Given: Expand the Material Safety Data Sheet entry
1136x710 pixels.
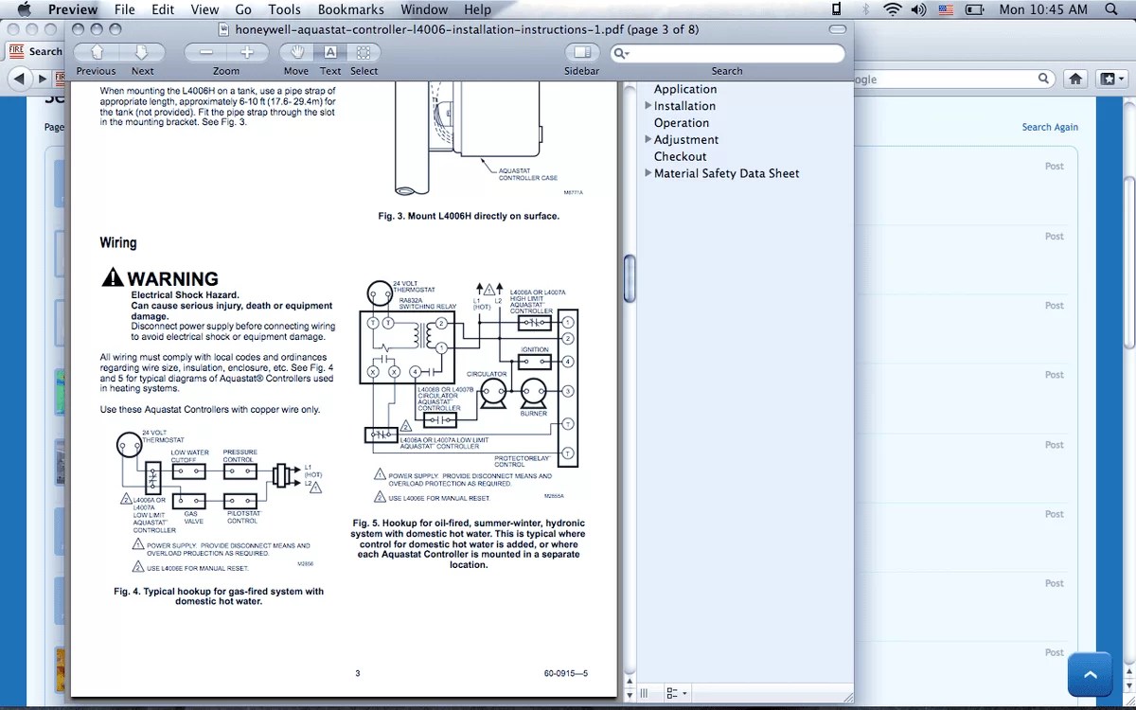Looking at the screenshot, I should pos(648,172).
